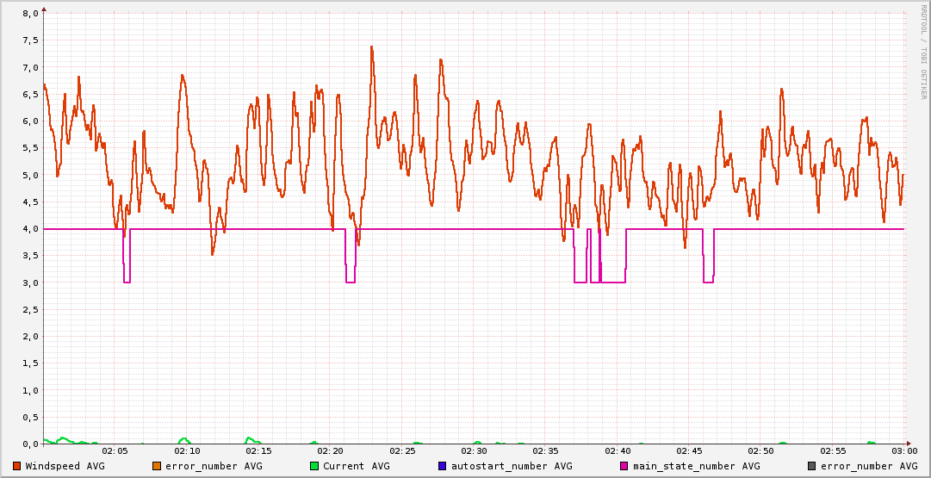Click the 02:30 time axis label

tap(475, 450)
